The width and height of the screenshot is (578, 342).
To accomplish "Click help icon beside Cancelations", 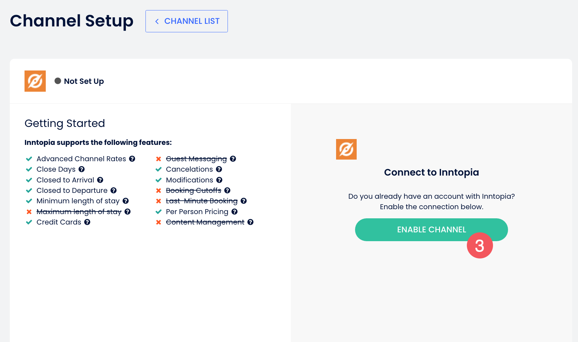I will click(x=219, y=169).
